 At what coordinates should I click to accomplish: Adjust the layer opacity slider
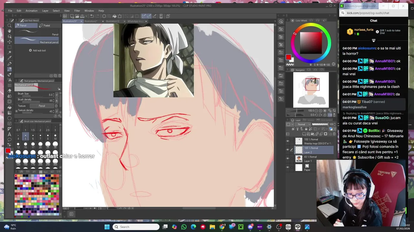[x=320, y=124]
